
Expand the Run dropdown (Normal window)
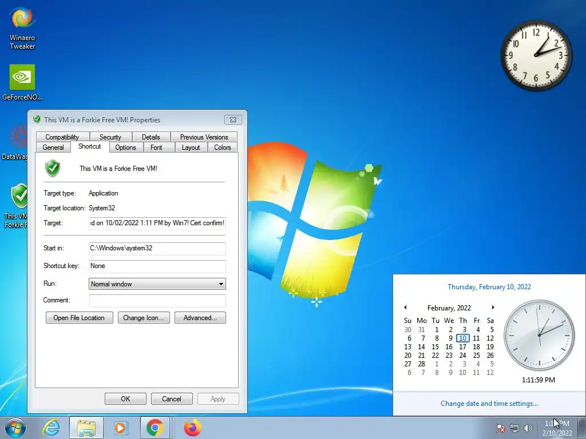(157, 284)
